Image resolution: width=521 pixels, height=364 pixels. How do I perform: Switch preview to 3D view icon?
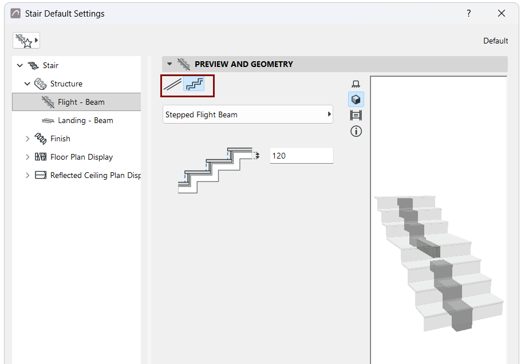click(356, 100)
